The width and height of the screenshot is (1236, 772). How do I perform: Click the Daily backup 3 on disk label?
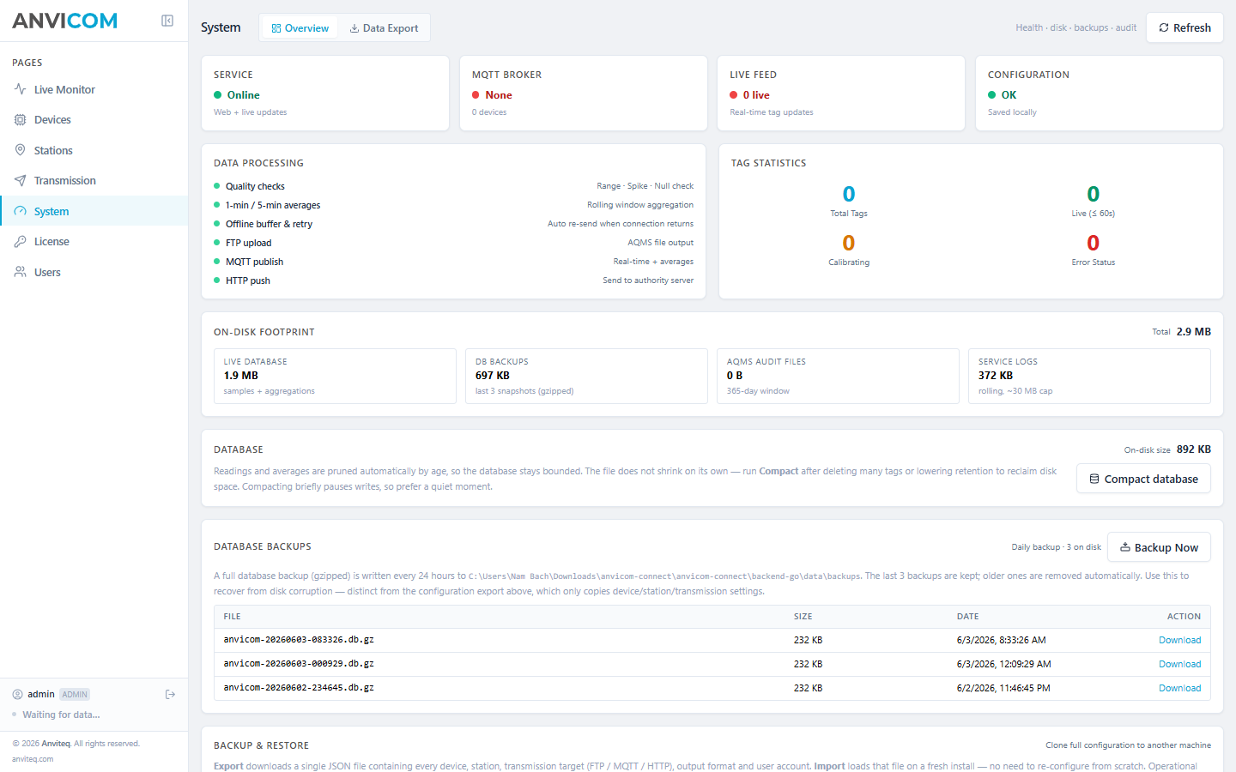(1056, 547)
